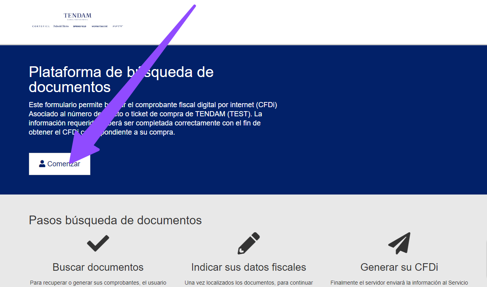Click the intro paragraph describing the CFDi form
487x287 pixels.
153,118
